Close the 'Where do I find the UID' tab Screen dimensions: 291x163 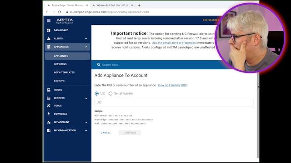tap(132, 5)
